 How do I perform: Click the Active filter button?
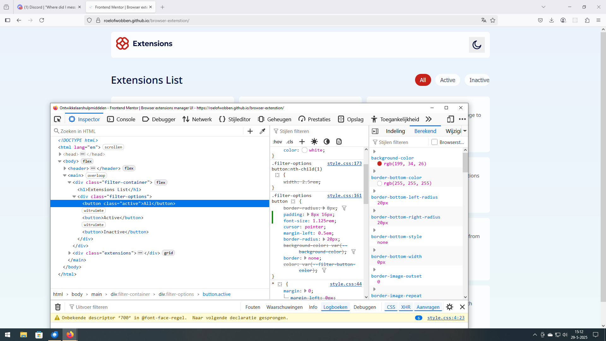[x=448, y=80]
